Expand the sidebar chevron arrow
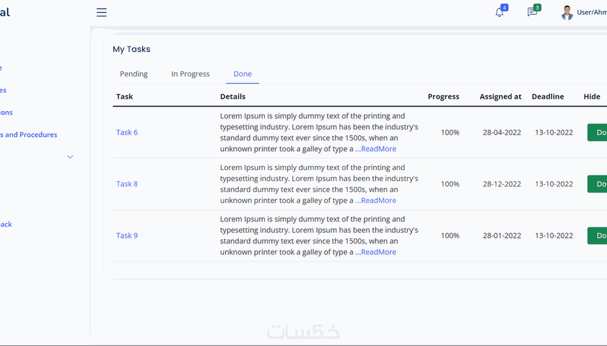 click(x=70, y=157)
